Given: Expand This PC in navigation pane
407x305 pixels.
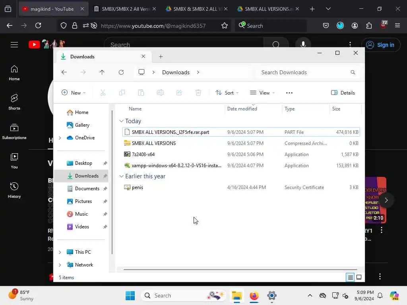Looking at the screenshot, I should [x=60, y=252].
